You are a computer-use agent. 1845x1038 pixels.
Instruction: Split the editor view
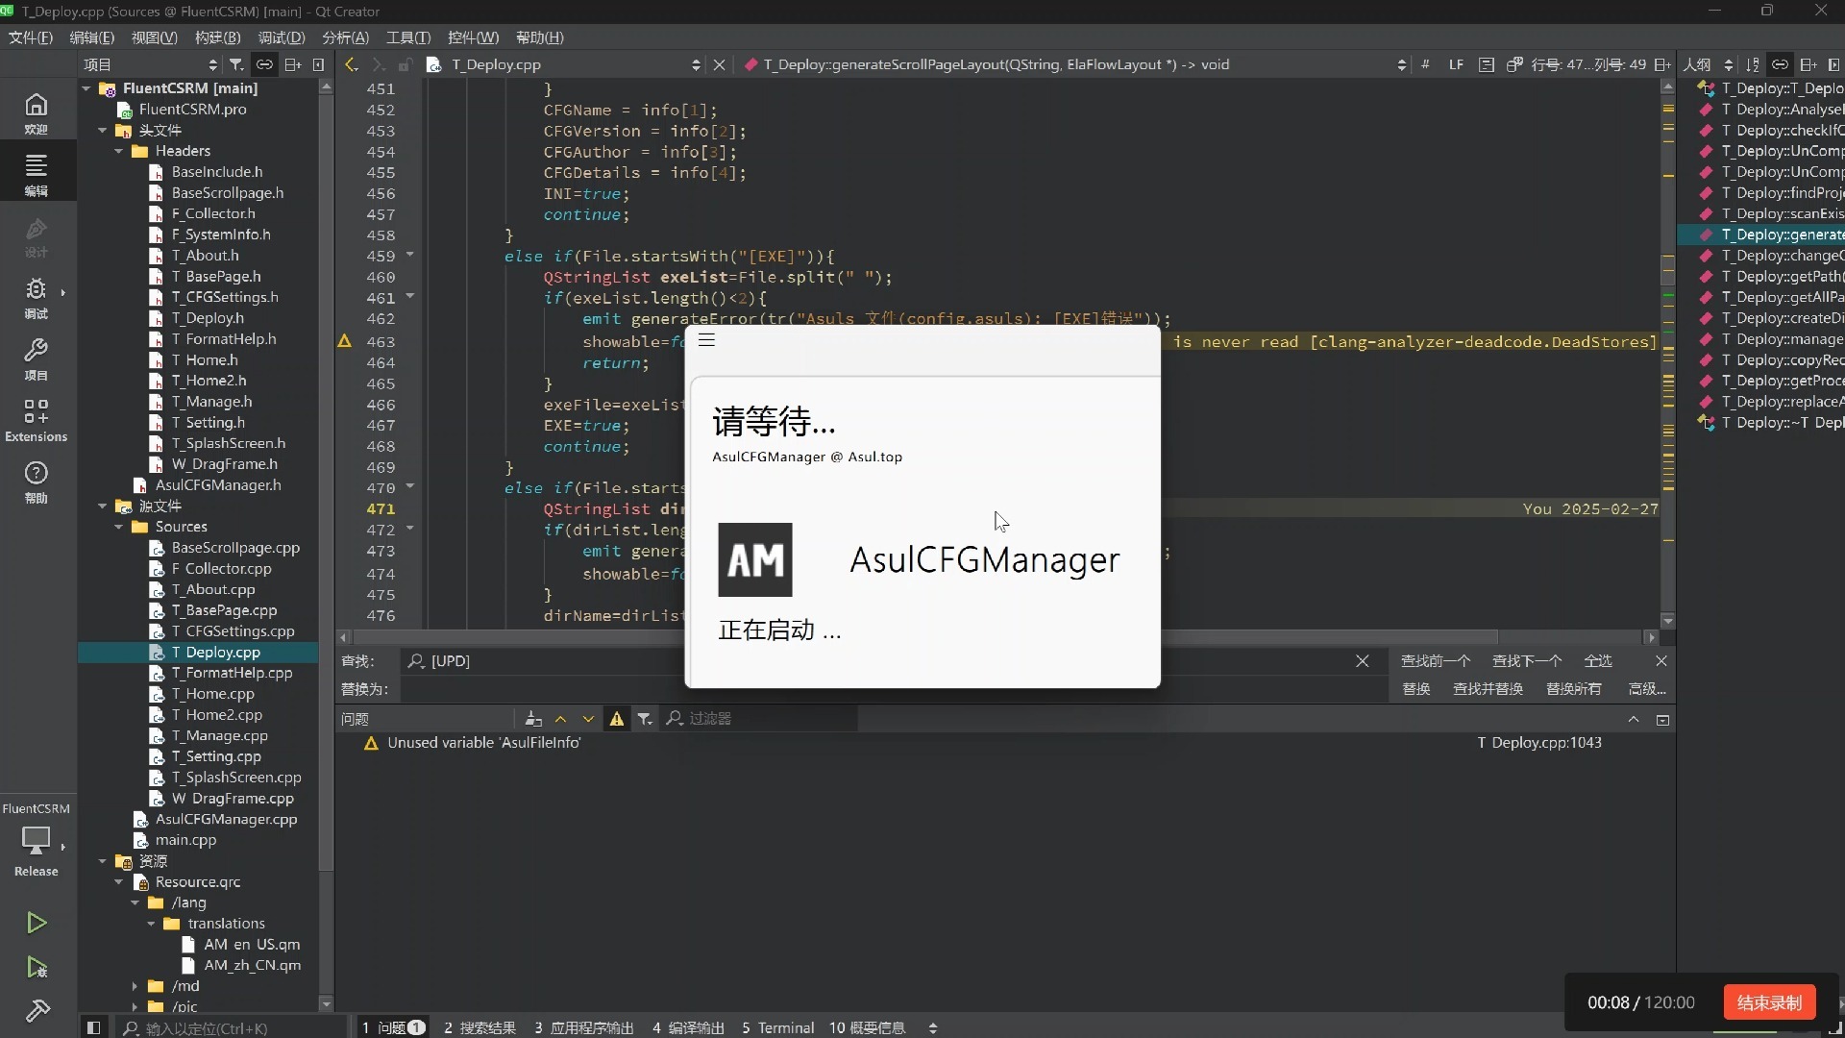(x=1662, y=64)
